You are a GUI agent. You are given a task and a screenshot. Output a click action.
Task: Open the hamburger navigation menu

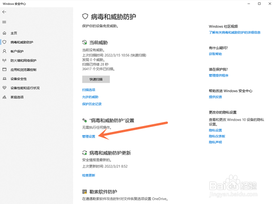coord(4,22)
